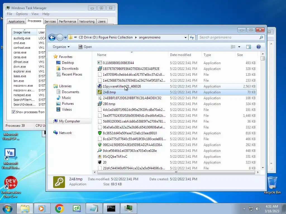Expand the address bar history dropdown
Viewport: 286px width, 214px height.
point(185,38)
